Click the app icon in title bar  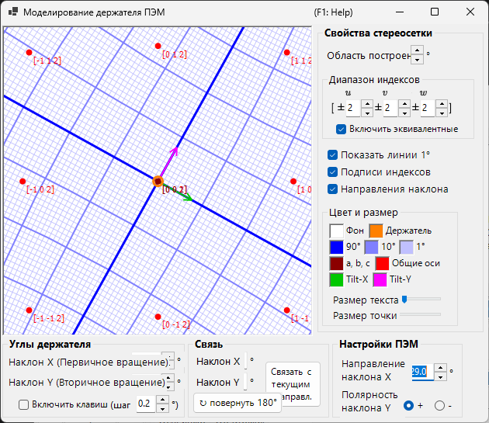pyautogui.click(x=12, y=12)
